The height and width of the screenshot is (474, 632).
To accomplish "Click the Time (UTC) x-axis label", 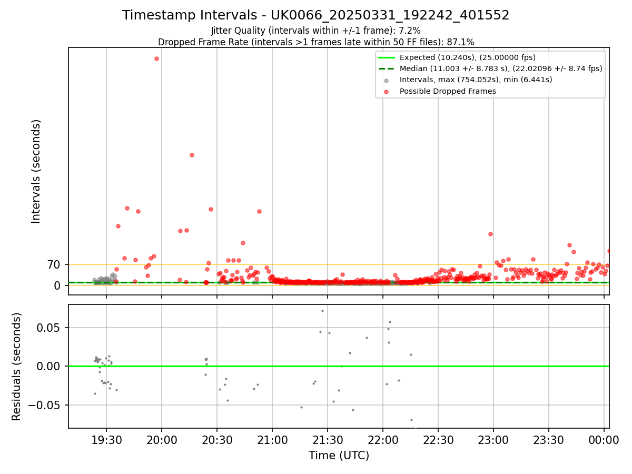I will pos(339,456).
